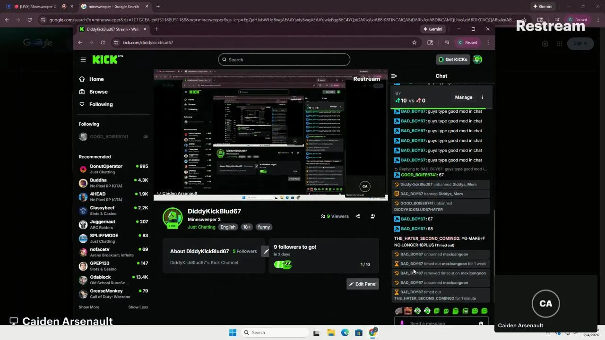This screenshot has height=340, width=605.
Task: Click the KICK logo
Action: (107, 59)
